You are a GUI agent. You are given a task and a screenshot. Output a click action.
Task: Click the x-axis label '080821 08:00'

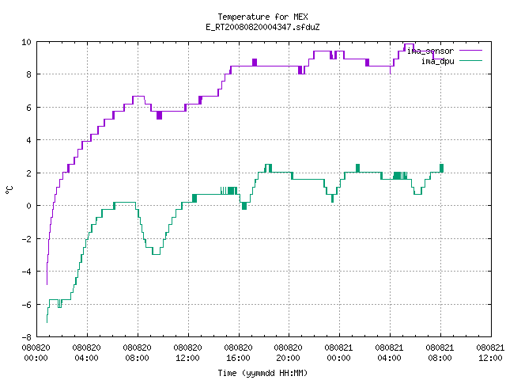pos(440,353)
